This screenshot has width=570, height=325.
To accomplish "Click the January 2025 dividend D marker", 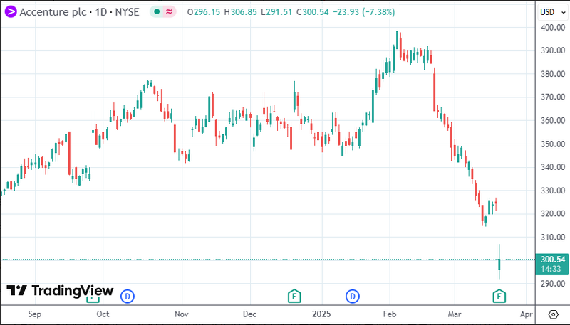I will 352,295.
